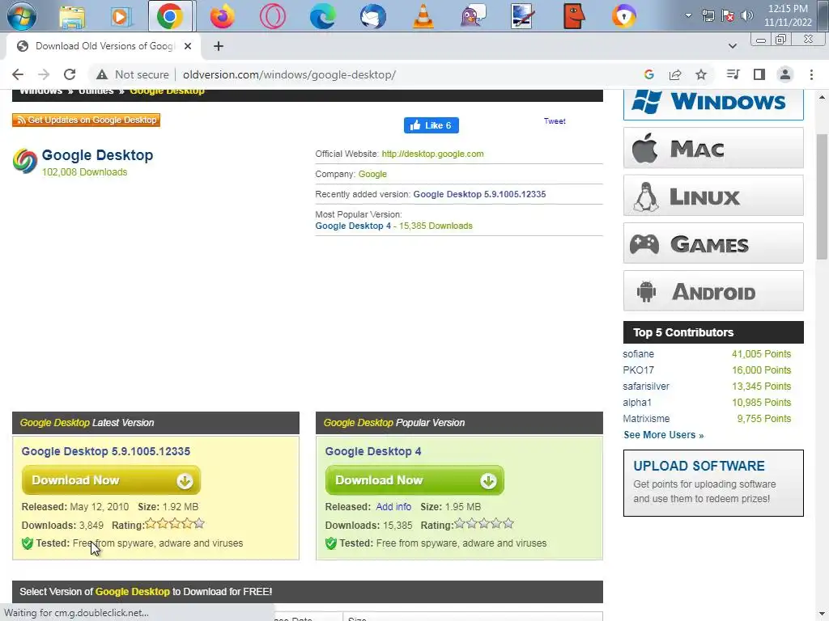Click the Not secure warning icon
Screen dimensions: 829x621
pyautogui.click(x=101, y=74)
